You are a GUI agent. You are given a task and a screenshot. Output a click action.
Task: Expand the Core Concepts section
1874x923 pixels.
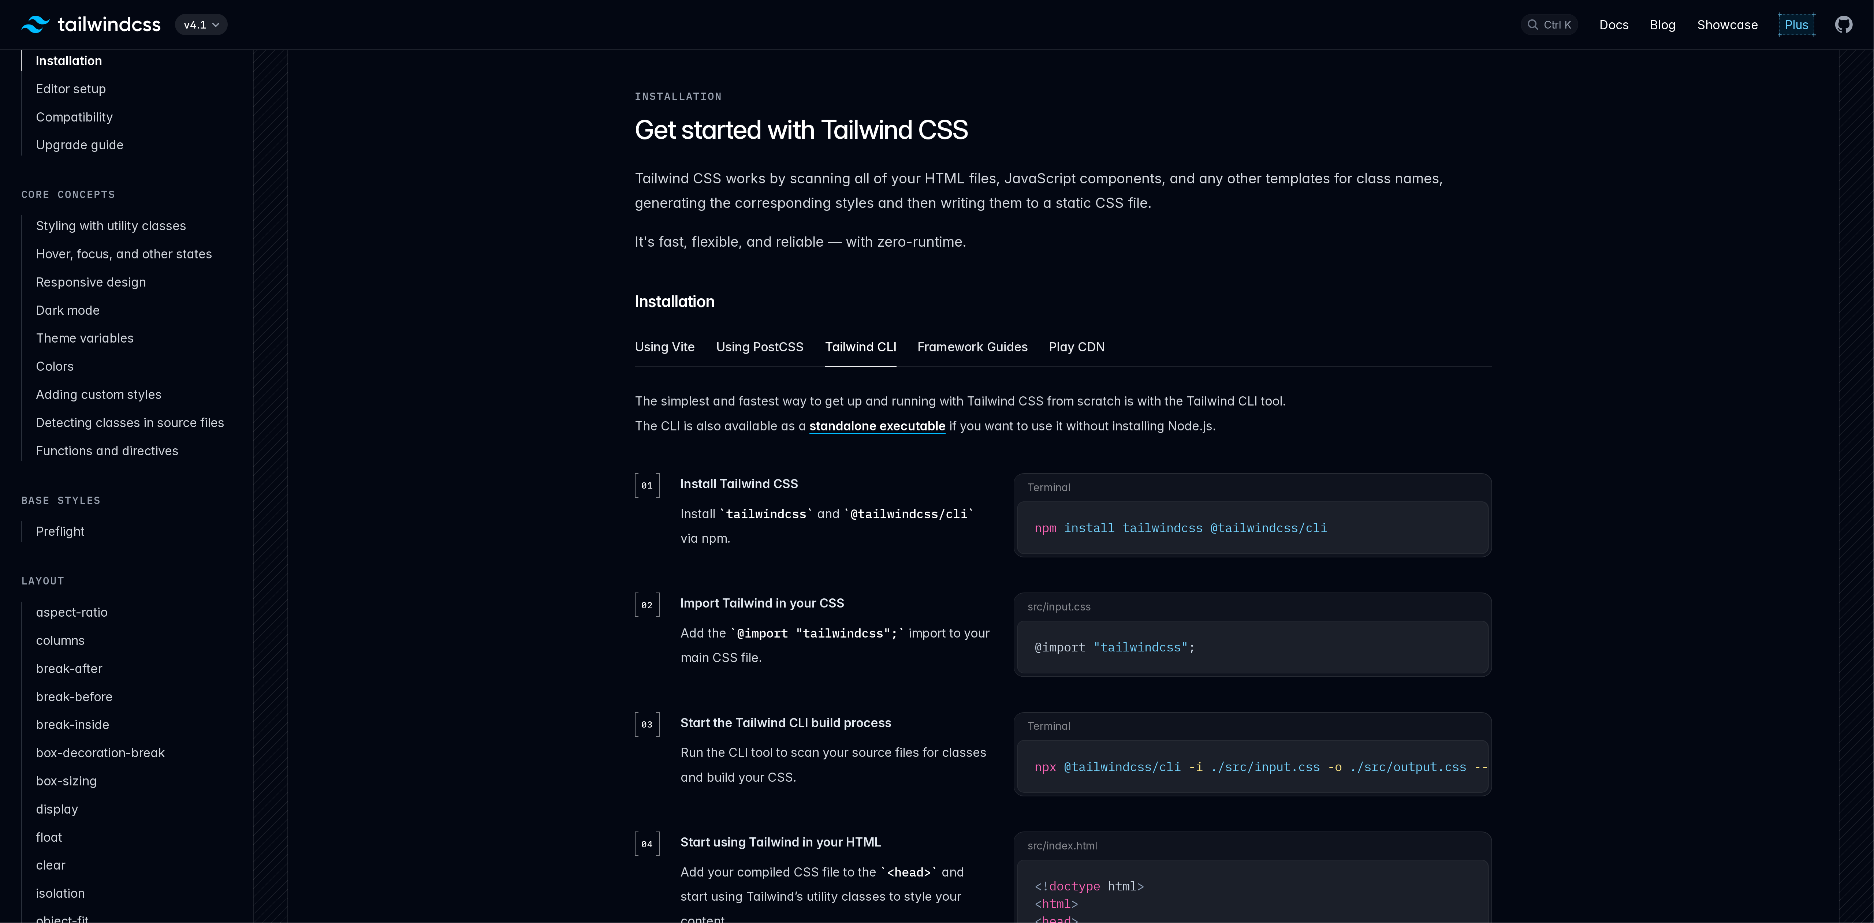click(68, 194)
